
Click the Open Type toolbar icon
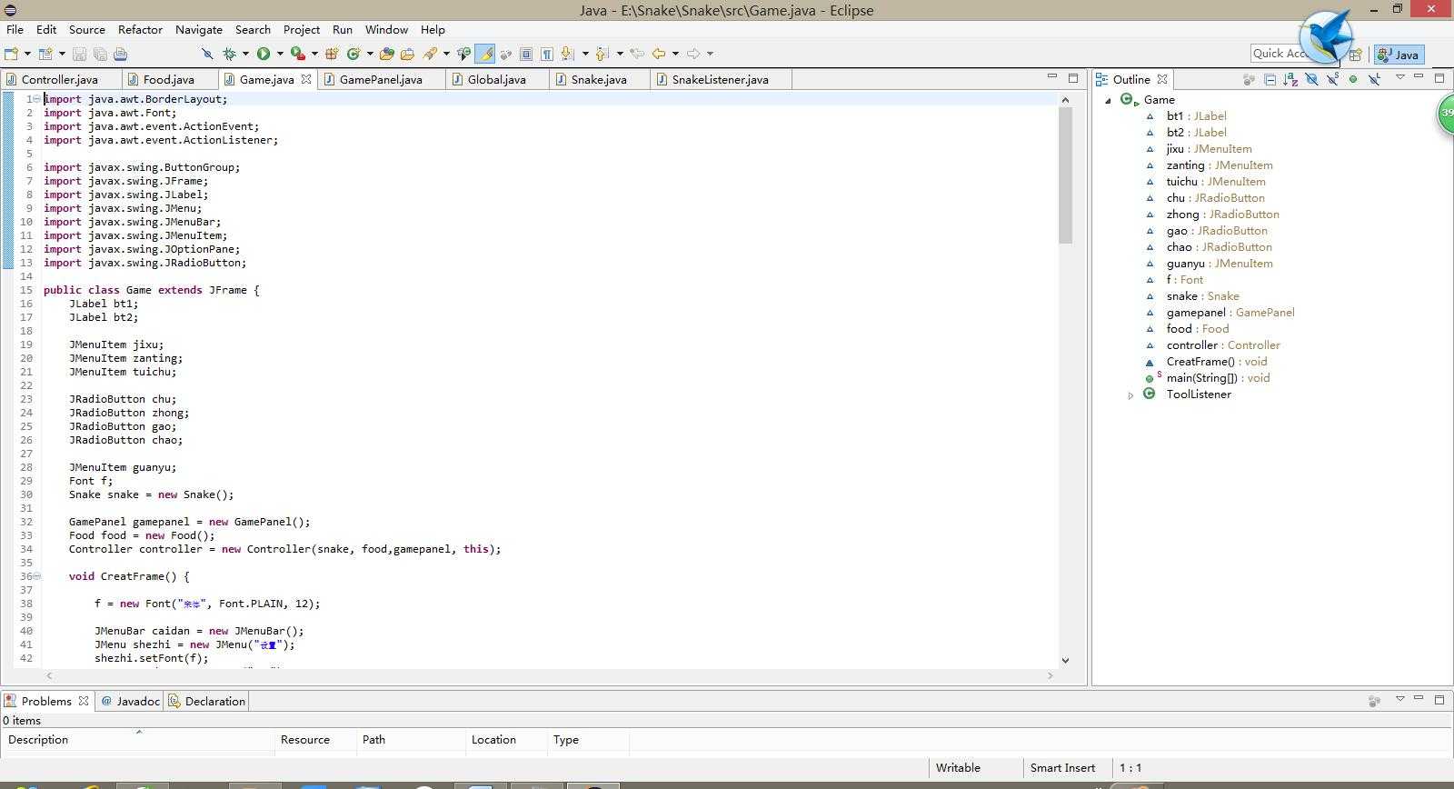(387, 54)
